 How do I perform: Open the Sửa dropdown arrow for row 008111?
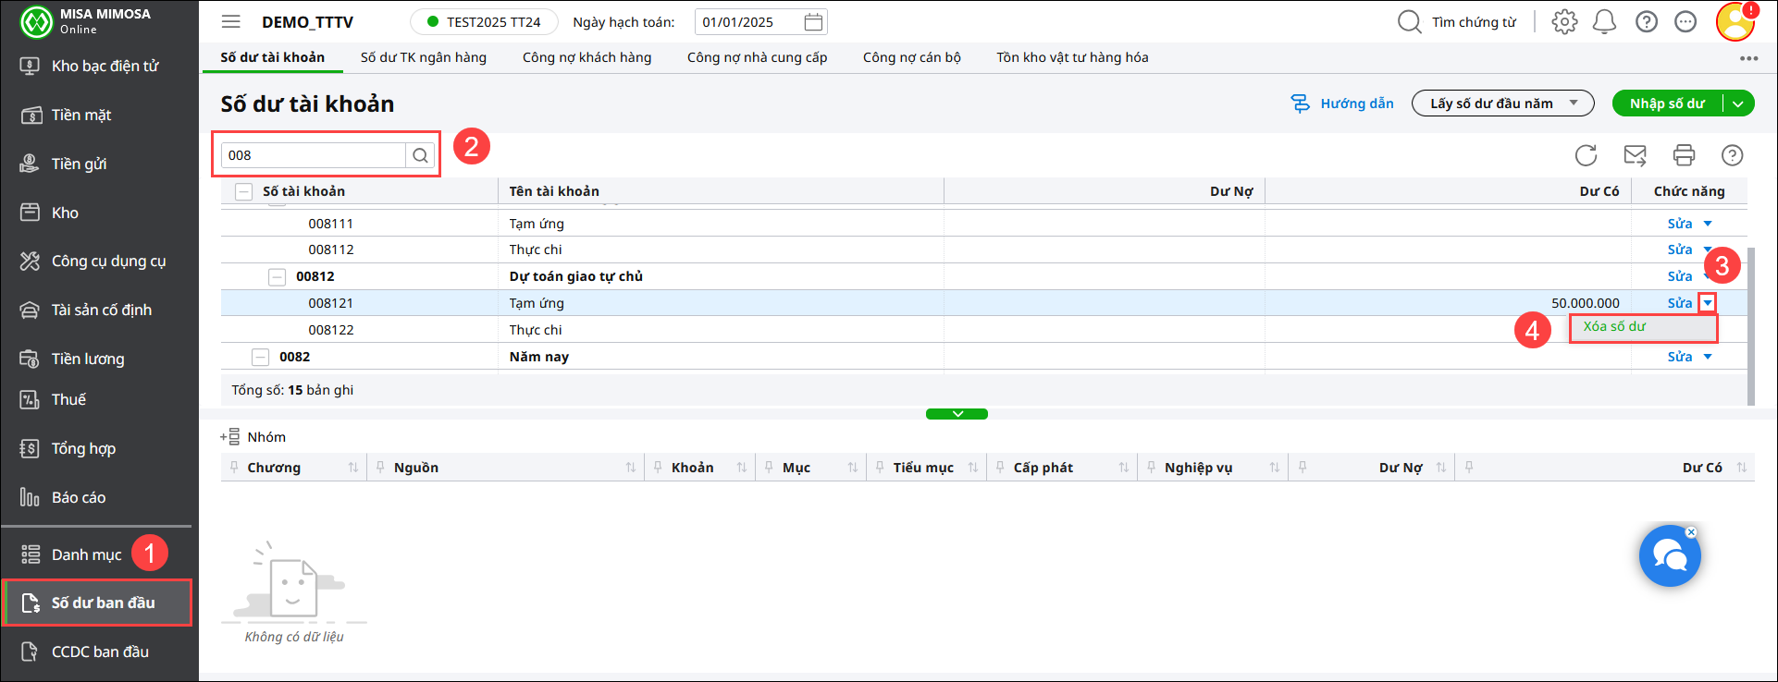click(1708, 224)
